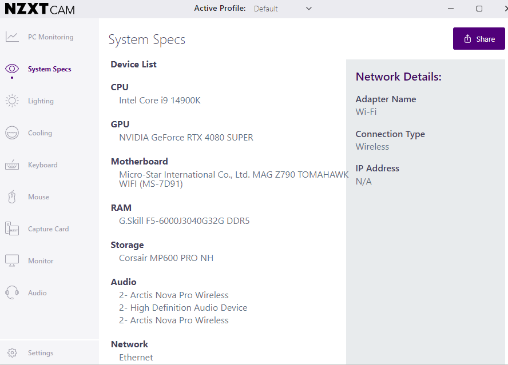
Task: Click the Settings gear icon
Action: (x=13, y=352)
